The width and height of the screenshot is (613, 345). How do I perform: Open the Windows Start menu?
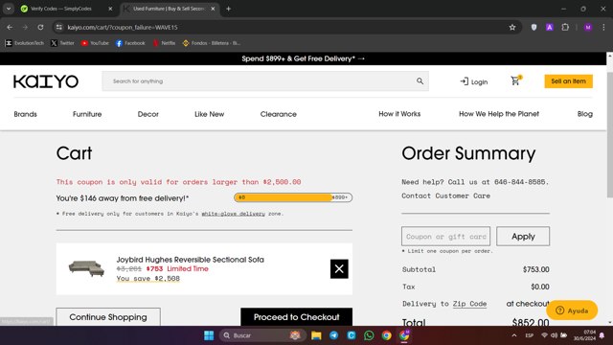209,335
